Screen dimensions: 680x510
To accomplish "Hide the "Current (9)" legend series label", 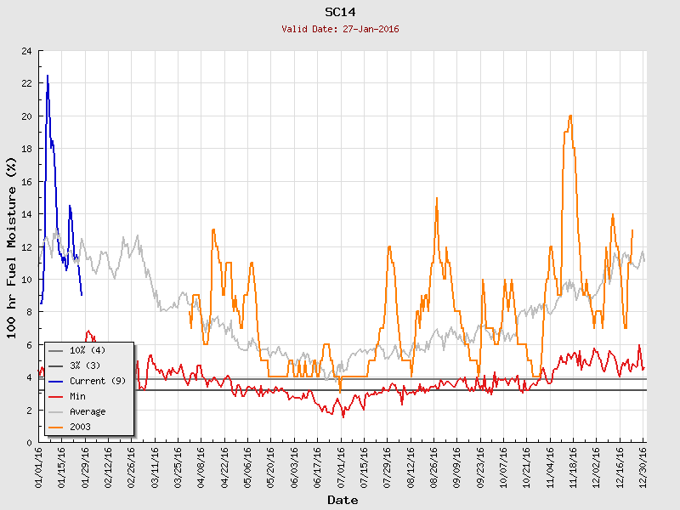I will pos(97,381).
